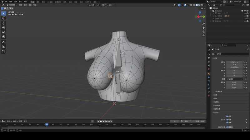Click the blue current-frame marker on the timeline
The width and height of the screenshot is (250, 140).
click(x=47, y=124)
